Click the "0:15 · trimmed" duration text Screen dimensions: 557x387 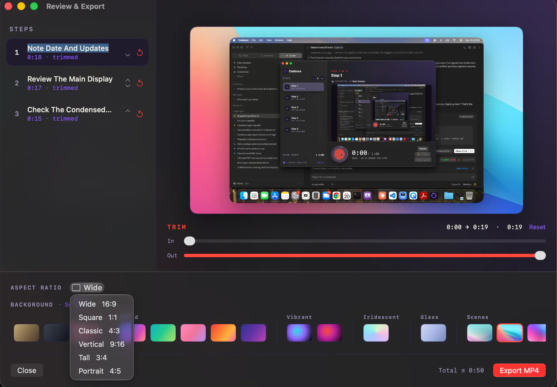coord(53,119)
